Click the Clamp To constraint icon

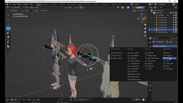(x=146, y=53)
